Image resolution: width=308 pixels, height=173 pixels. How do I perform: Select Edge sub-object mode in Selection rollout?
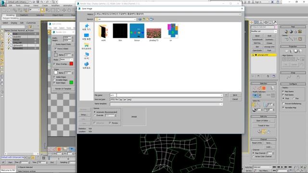(x=259, y=88)
